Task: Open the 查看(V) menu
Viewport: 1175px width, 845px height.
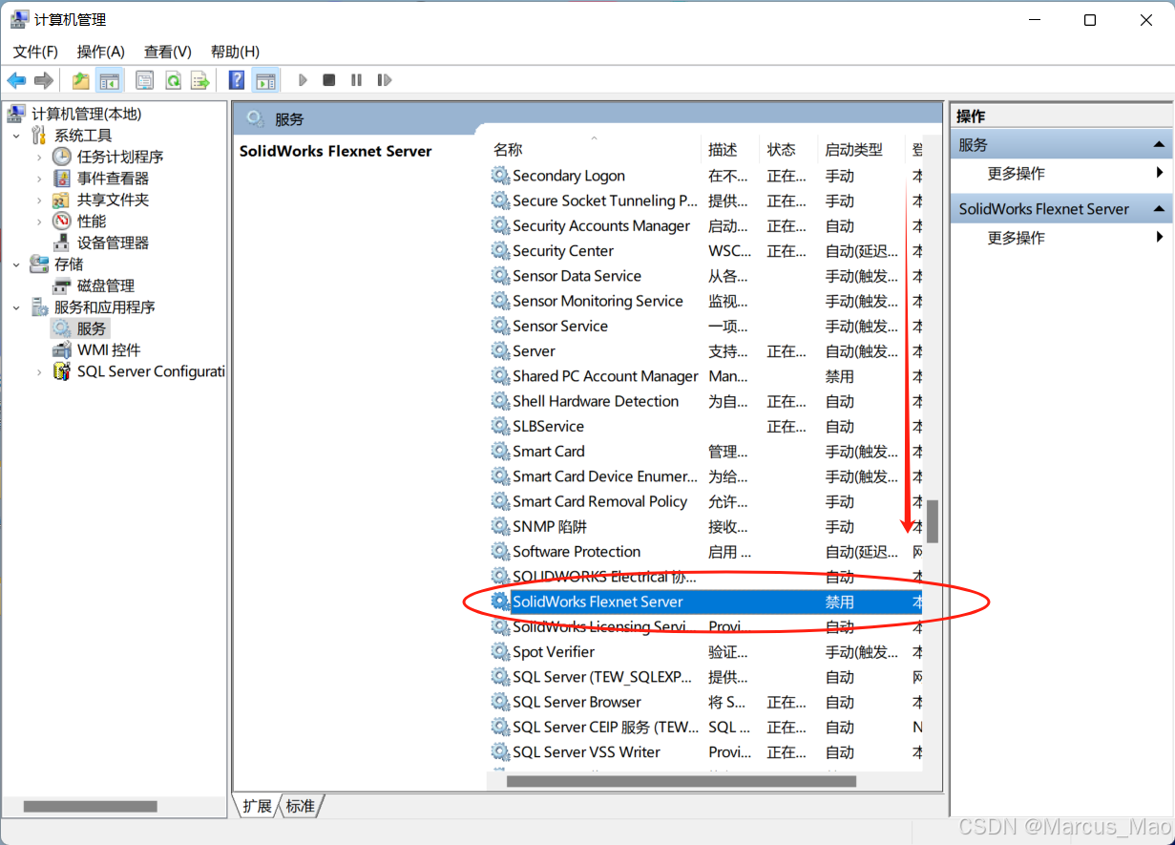Action: (x=168, y=52)
